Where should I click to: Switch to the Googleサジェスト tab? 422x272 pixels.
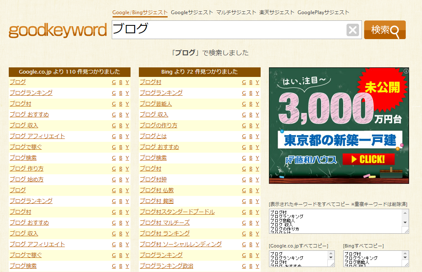pos(192,12)
